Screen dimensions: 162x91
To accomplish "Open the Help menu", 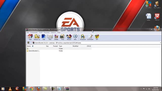I will coord(59,33).
